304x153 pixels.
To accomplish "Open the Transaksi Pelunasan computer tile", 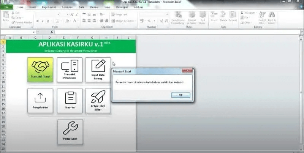I will 70,70.
